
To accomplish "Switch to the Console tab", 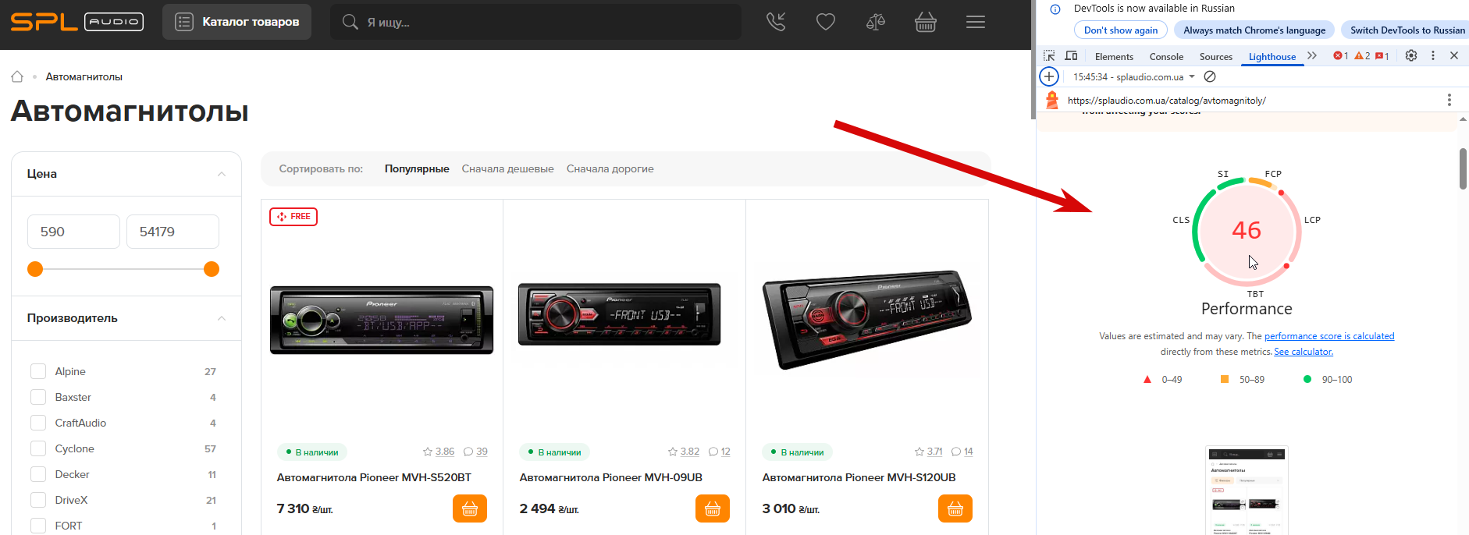I will tap(1166, 56).
